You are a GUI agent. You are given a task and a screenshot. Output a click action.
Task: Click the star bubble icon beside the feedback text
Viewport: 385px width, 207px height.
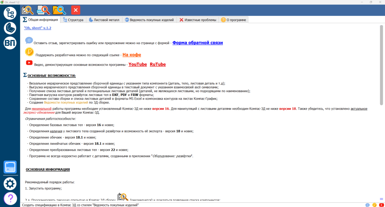[x=29, y=40]
